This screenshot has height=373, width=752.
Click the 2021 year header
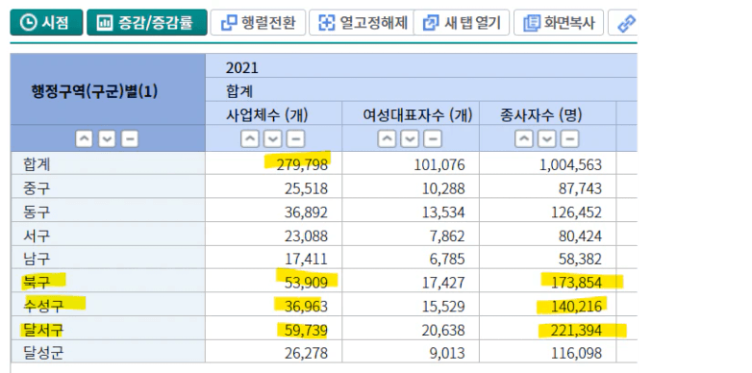pos(241,67)
